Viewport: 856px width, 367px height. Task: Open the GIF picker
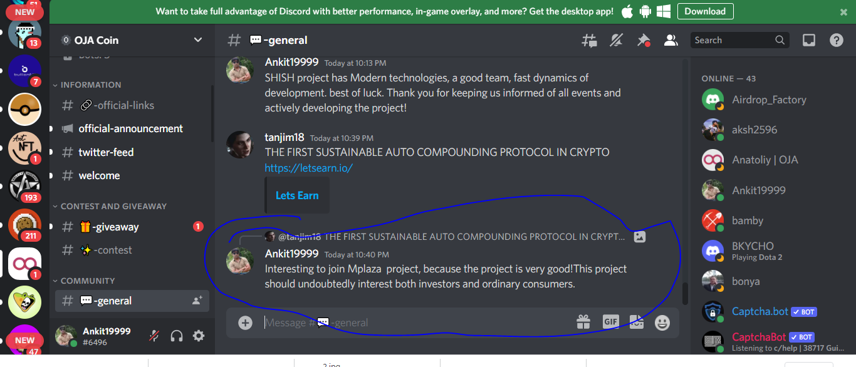click(610, 322)
